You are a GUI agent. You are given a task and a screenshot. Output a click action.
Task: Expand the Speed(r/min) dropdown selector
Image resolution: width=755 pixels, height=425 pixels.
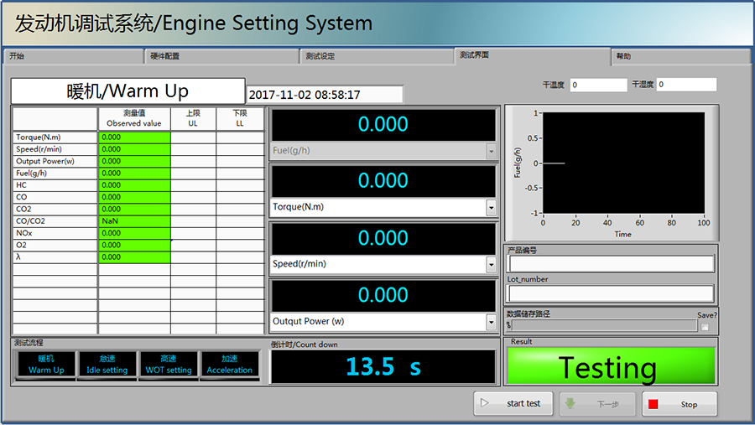click(491, 264)
